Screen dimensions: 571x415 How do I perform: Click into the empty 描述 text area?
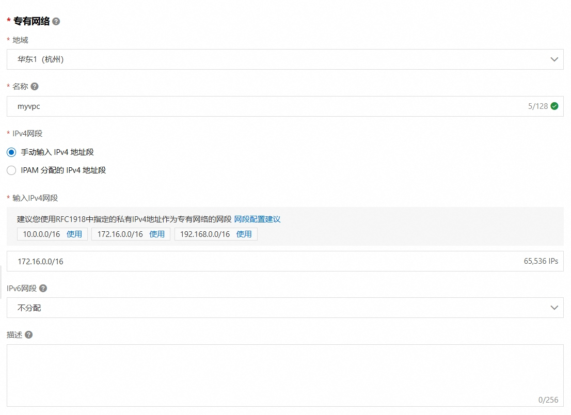click(284, 374)
